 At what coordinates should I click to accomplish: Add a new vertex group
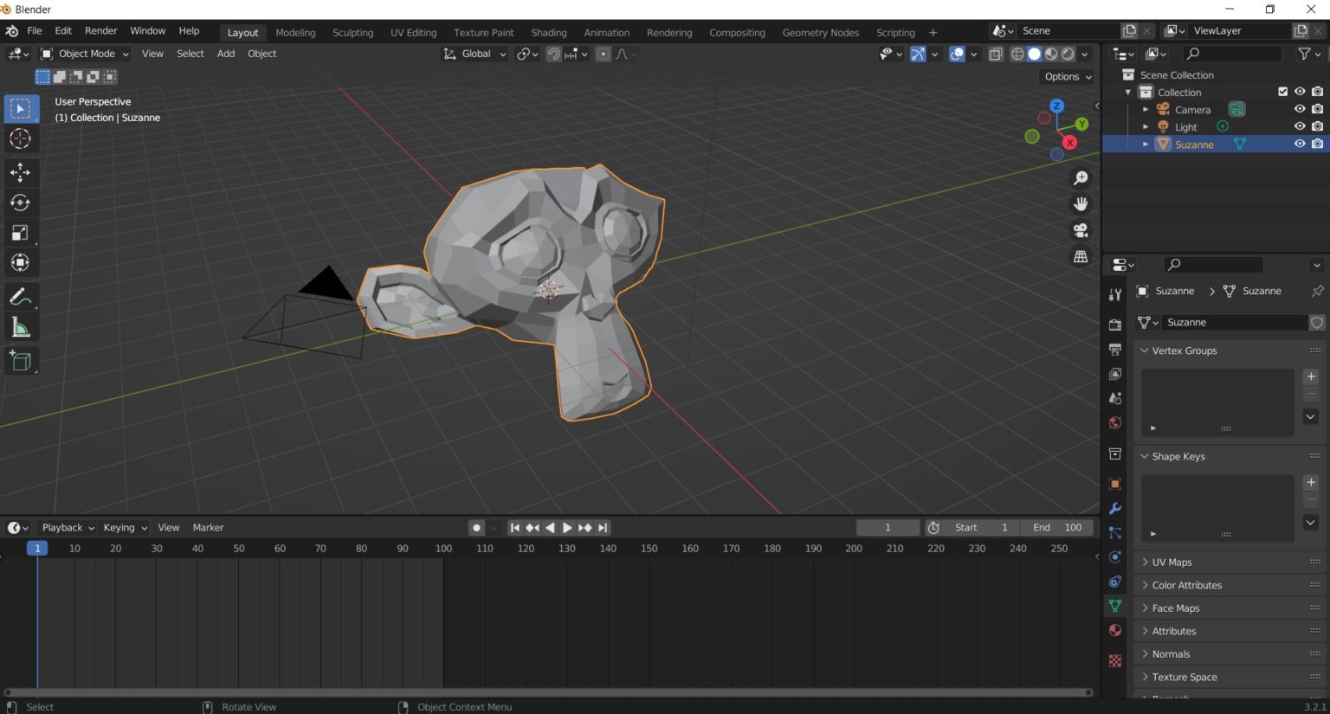[1311, 376]
